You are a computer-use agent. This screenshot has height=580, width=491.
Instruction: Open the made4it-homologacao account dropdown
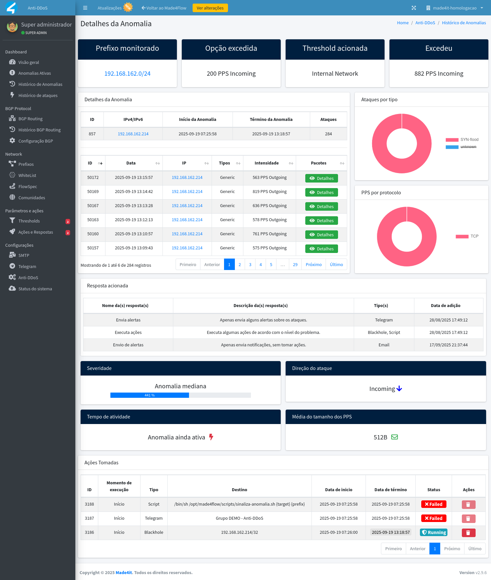pyautogui.click(x=455, y=8)
